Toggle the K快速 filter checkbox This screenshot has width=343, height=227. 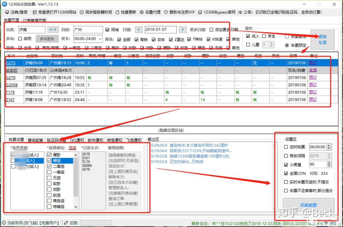tap(209, 39)
